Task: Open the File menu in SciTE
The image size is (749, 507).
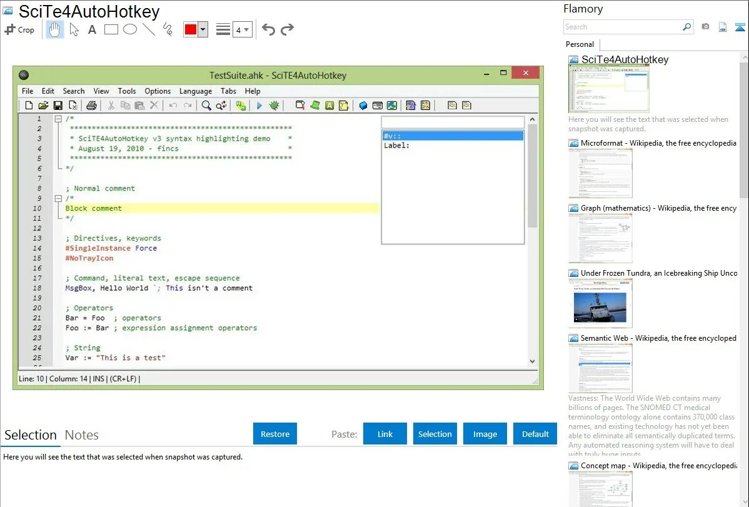Action: pyautogui.click(x=28, y=91)
